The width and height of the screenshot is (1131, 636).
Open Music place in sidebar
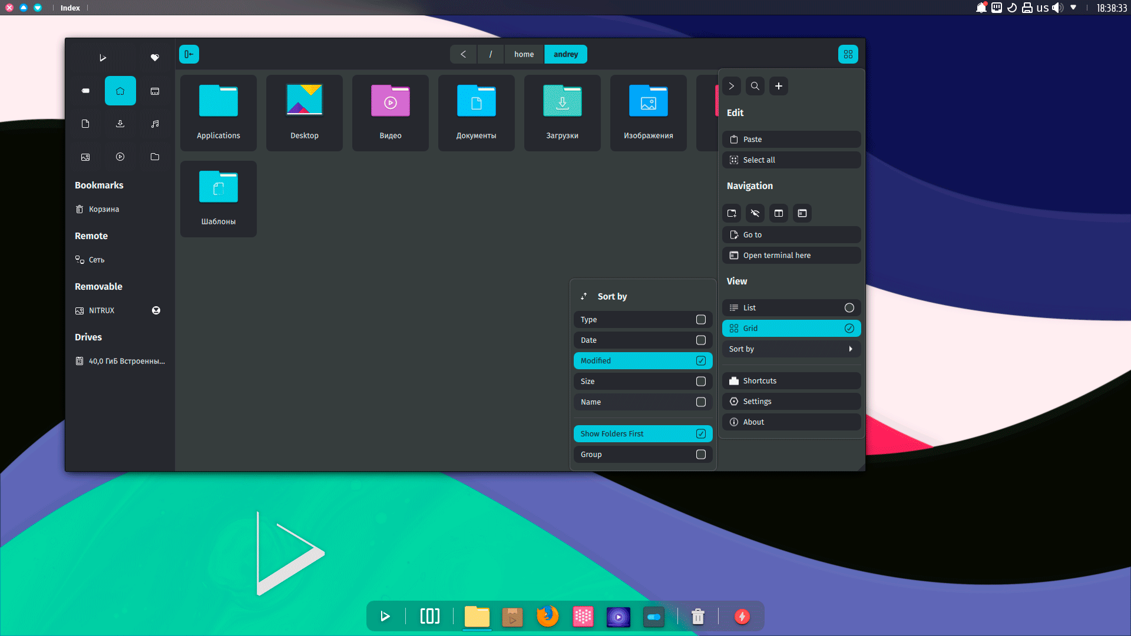pyautogui.click(x=155, y=124)
